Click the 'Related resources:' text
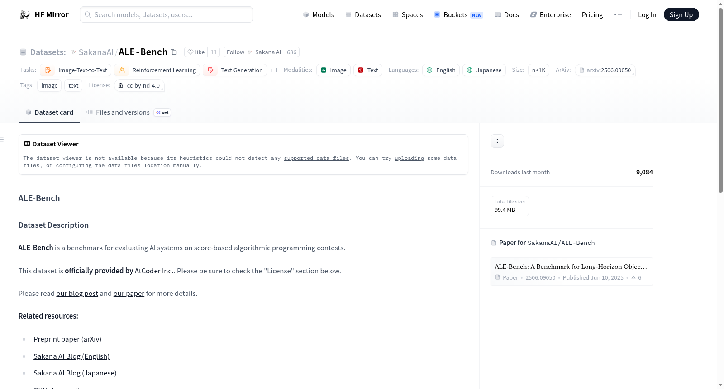The width and height of the screenshot is (724, 389). point(48,316)
